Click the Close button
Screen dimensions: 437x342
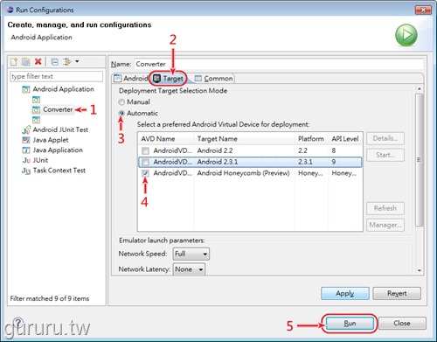pyautogui.click(x=402, y=324)
